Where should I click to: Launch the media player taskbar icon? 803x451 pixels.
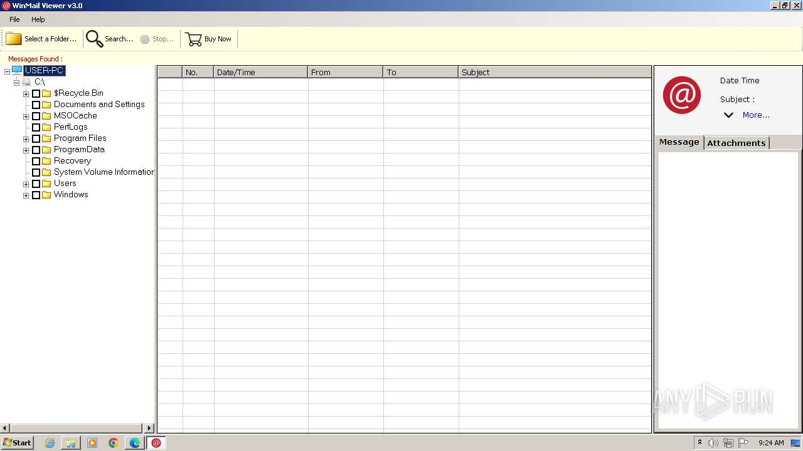click(92, 443)
